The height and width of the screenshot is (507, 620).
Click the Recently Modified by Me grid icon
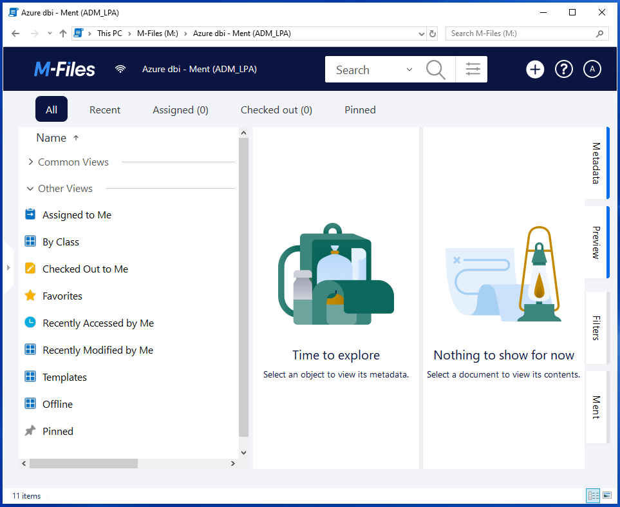click(x=30, y=349)
